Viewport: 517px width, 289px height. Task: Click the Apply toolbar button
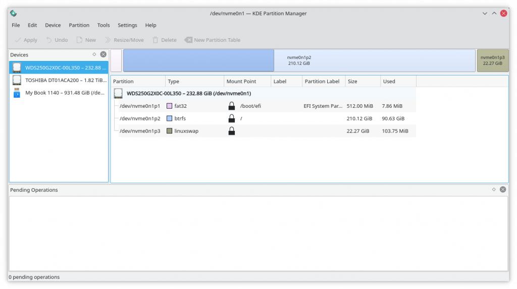click(26, 40)
